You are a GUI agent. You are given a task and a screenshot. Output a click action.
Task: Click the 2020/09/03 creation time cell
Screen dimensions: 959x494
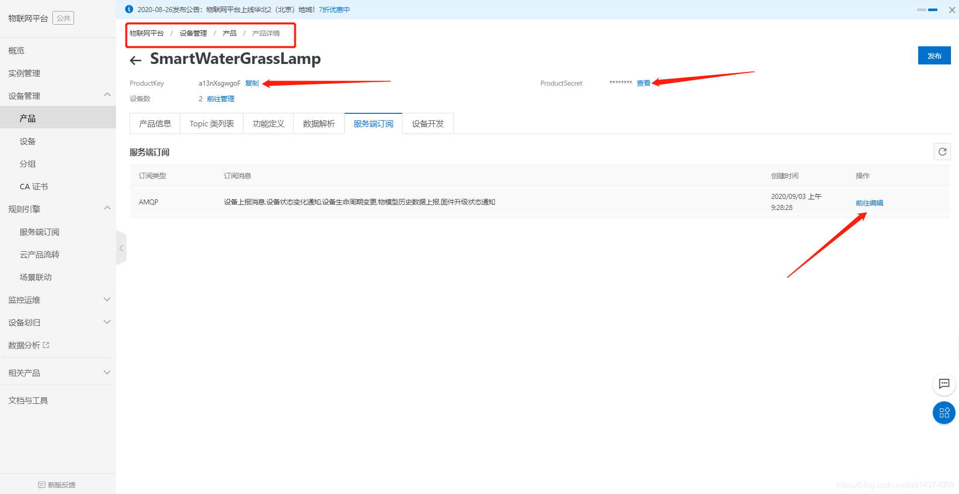(x=796, y=202)
